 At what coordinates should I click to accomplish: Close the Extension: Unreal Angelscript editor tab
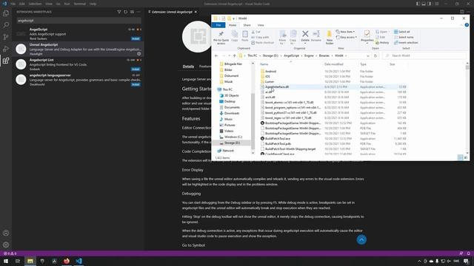click(196, 12)
